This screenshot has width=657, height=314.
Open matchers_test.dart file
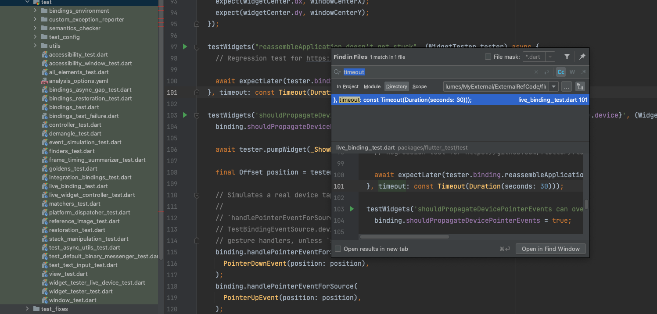(x=75, y=203)
